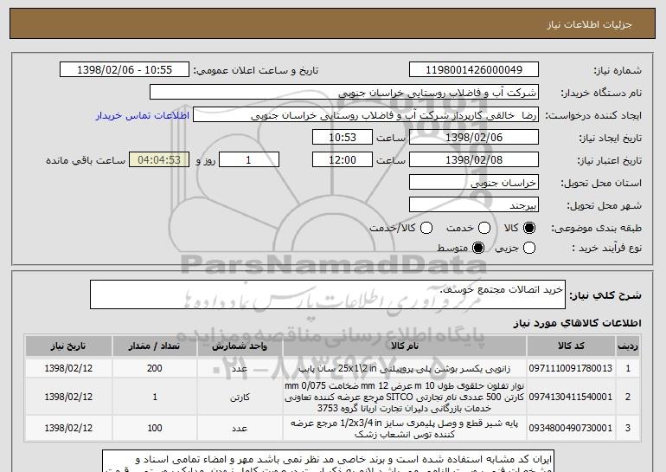Select the کالا/خدمت radio button
This screenshot has height=472, width=666.
(x=426, y=228)
